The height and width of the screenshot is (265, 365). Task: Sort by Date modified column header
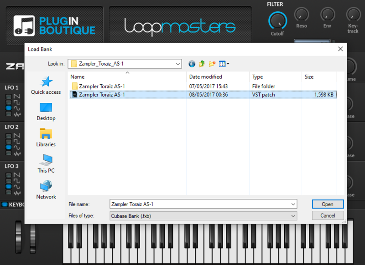tap(218, 76)
